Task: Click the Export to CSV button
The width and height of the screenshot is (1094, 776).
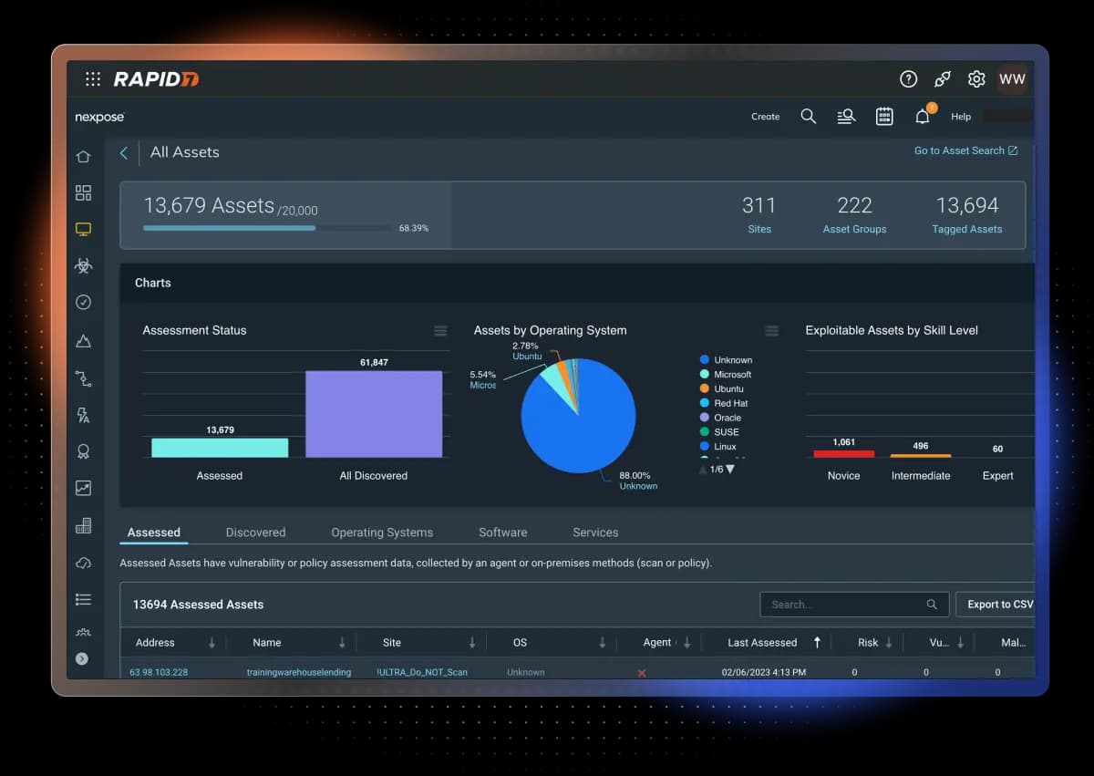Action: 995,605
